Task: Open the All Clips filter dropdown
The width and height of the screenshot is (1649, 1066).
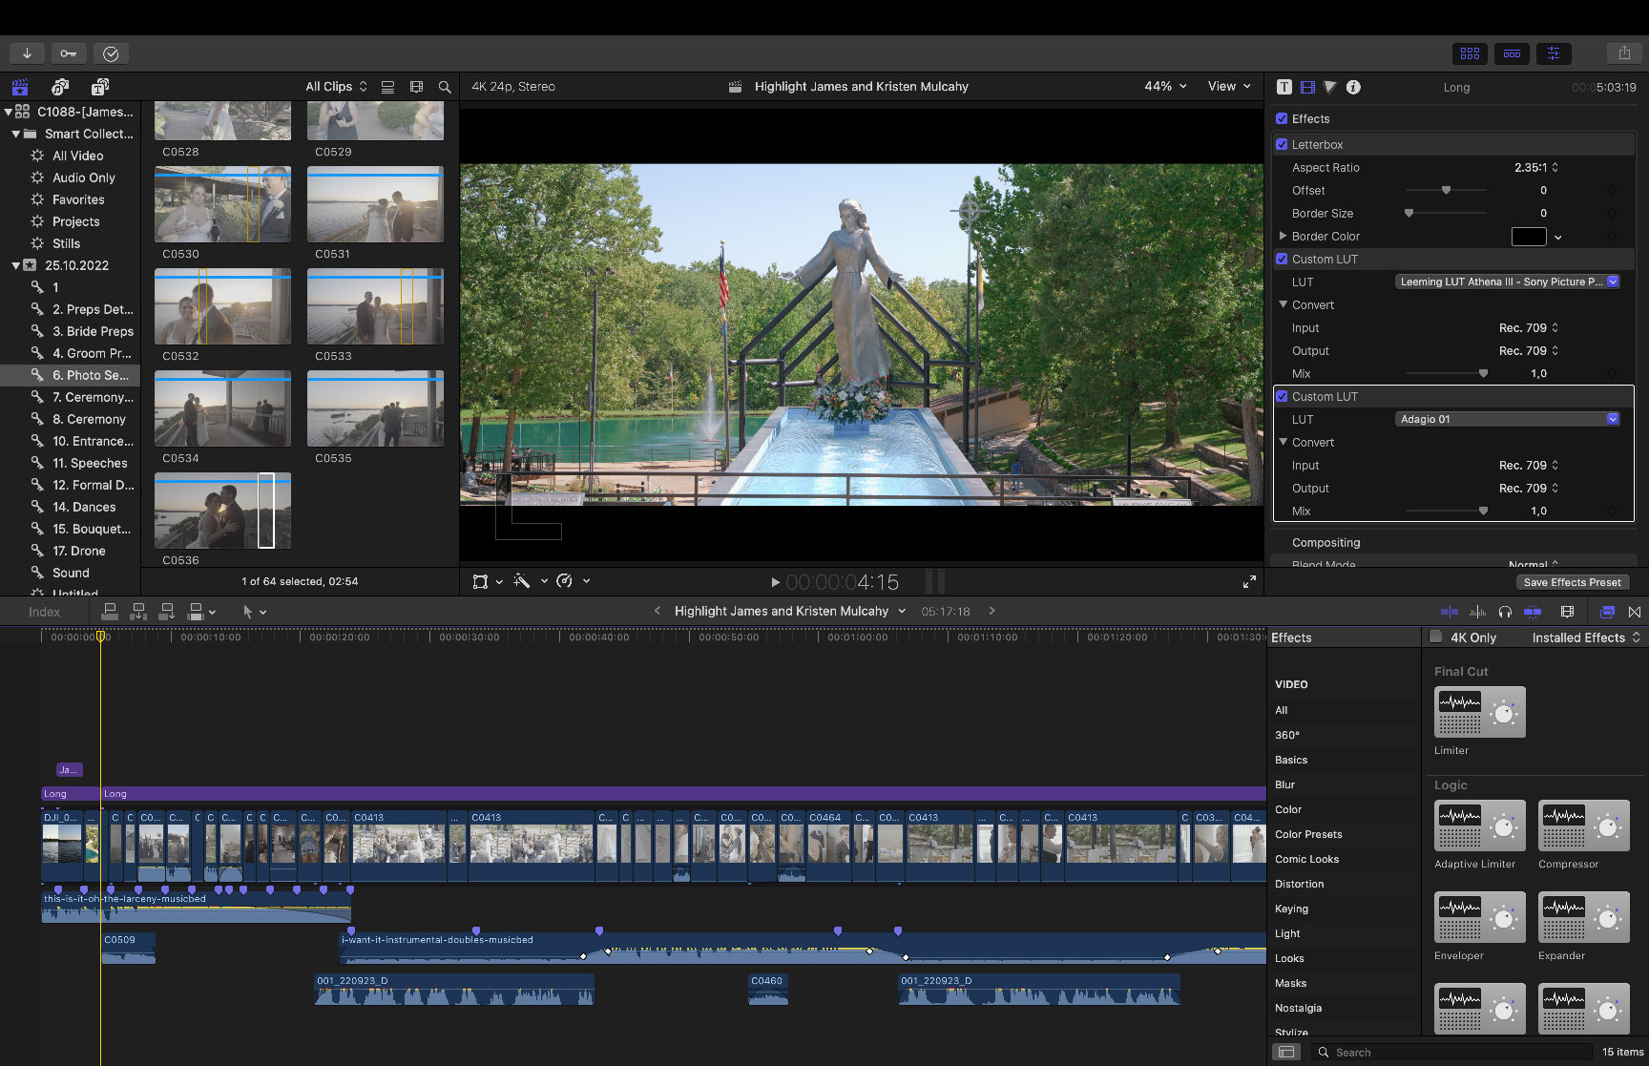Action: coord(335,86)
